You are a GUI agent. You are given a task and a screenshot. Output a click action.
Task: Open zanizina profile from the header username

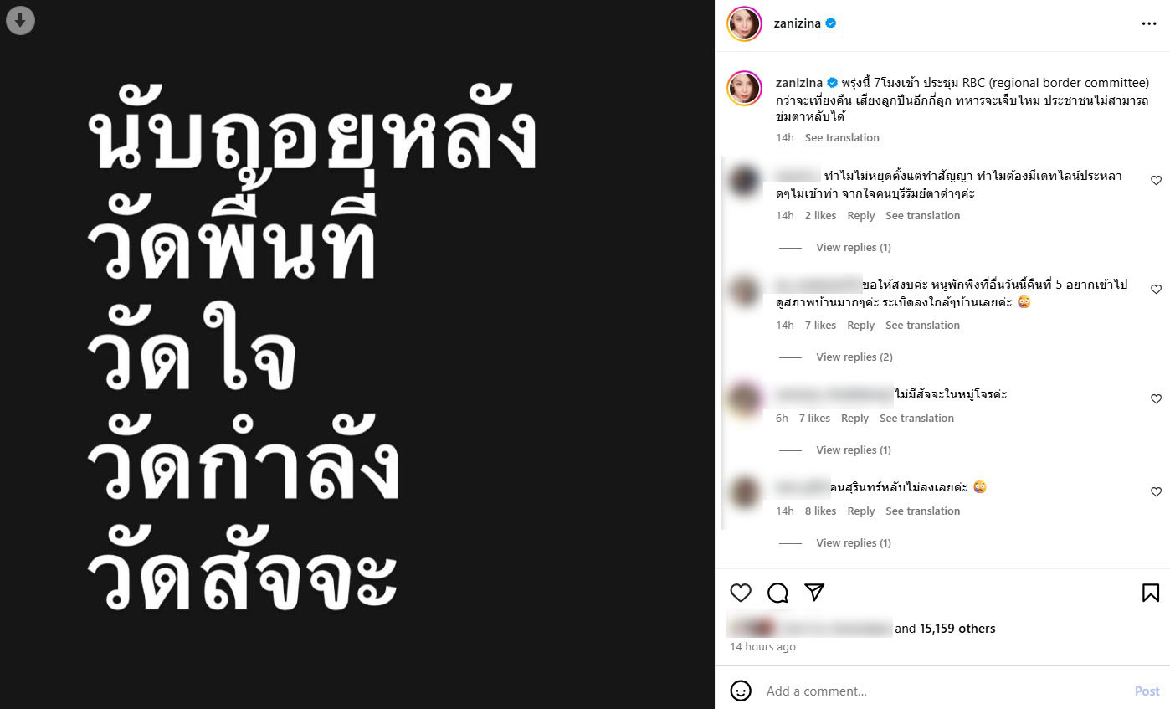point(798,24)
